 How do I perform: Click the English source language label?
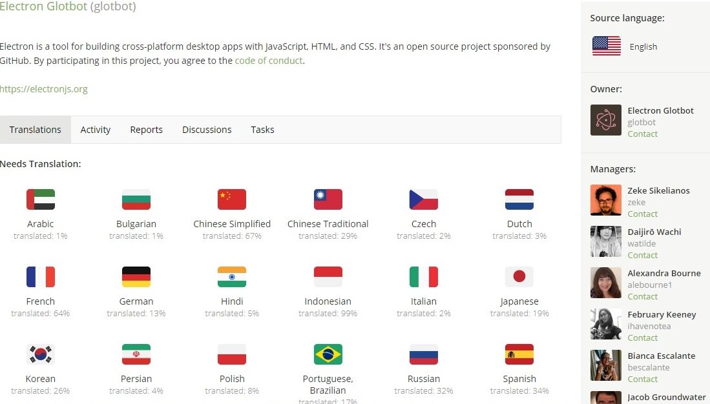coord(643,46)
